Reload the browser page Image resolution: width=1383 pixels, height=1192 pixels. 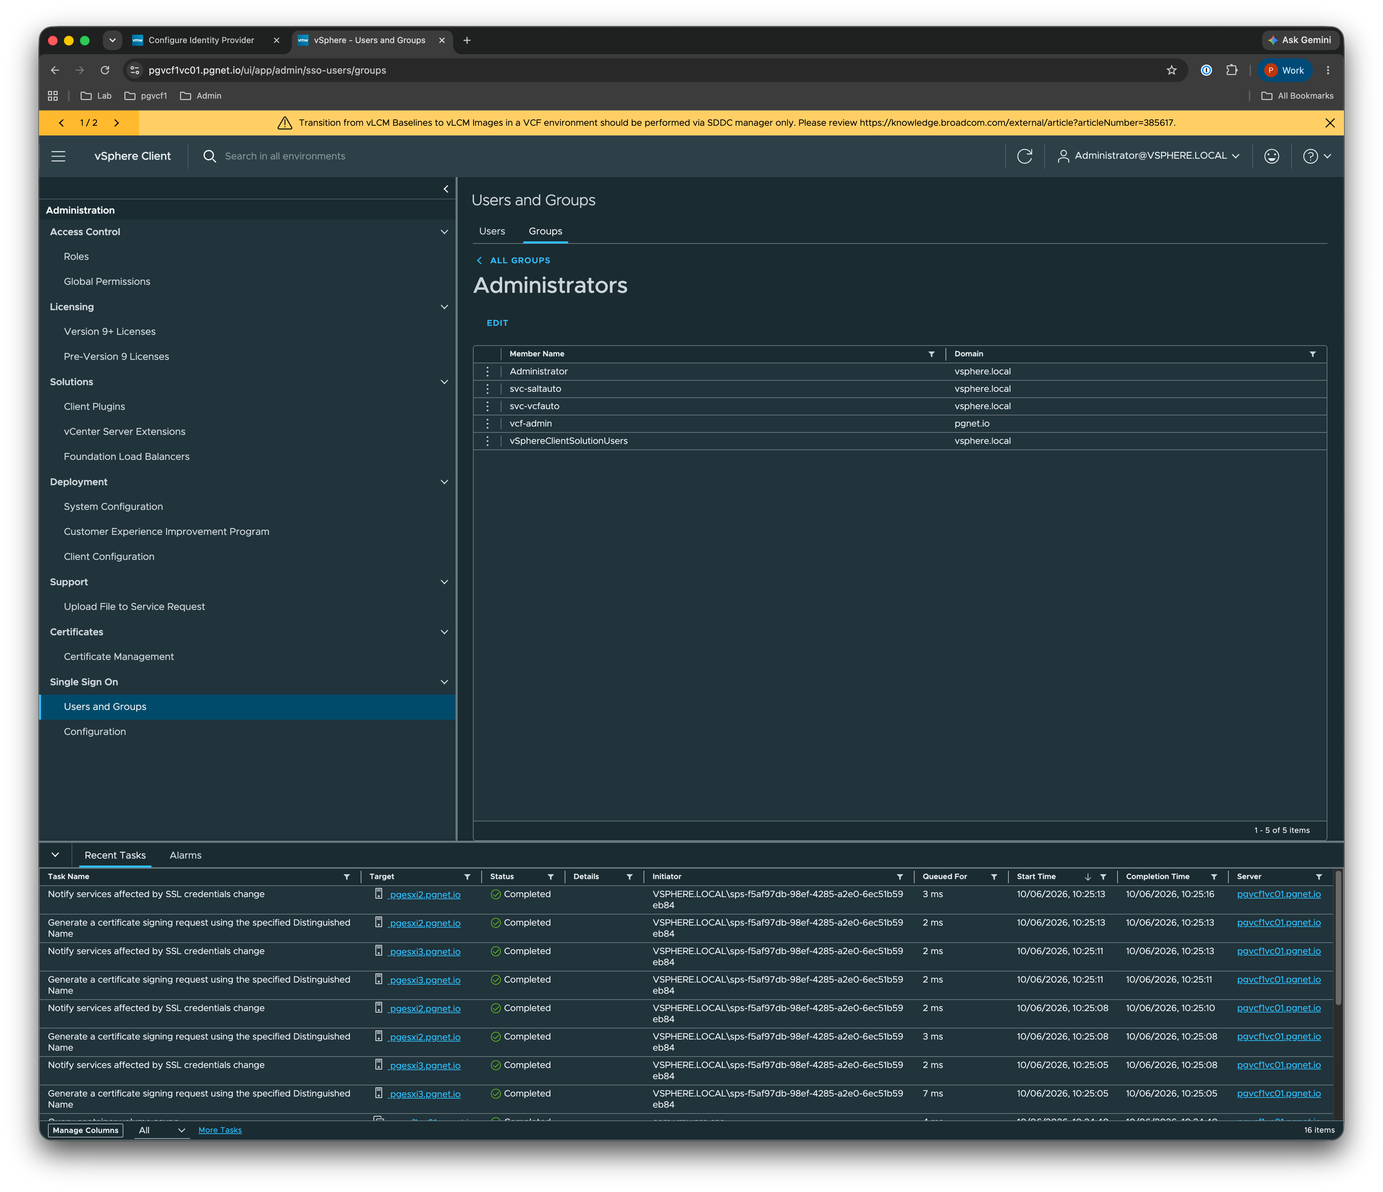click(105, 70)
